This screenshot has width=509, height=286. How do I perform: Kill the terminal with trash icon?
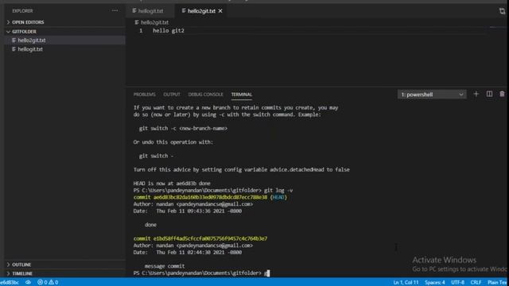[x=502, y=94]
